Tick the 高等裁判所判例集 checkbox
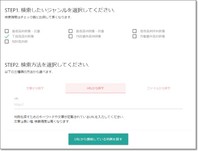Image resolution: width=198 pixels, height=151 pixels. (135, 31)
